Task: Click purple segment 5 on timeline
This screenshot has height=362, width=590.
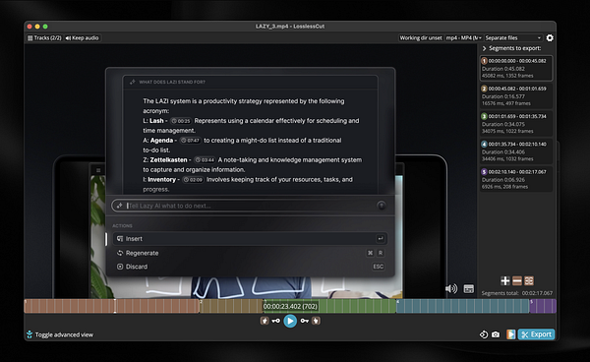Action: click(543, 306)
